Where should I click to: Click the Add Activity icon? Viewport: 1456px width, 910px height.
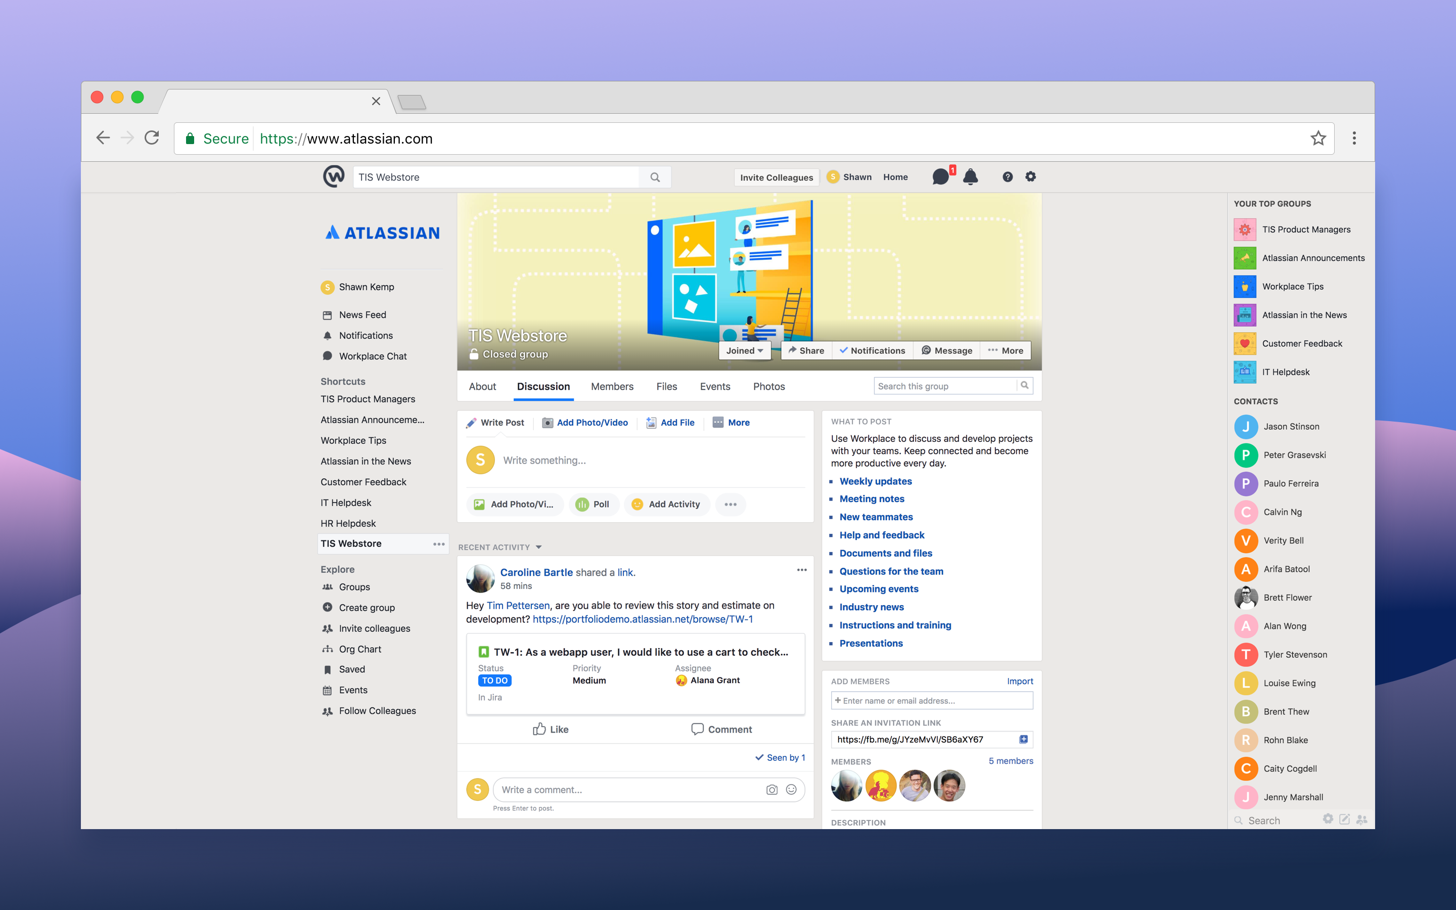[x=636, y=504]
